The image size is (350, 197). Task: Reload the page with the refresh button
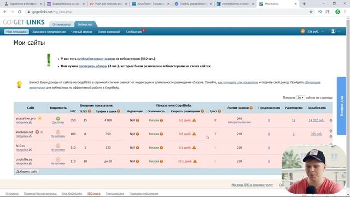[x=20, y=12]
